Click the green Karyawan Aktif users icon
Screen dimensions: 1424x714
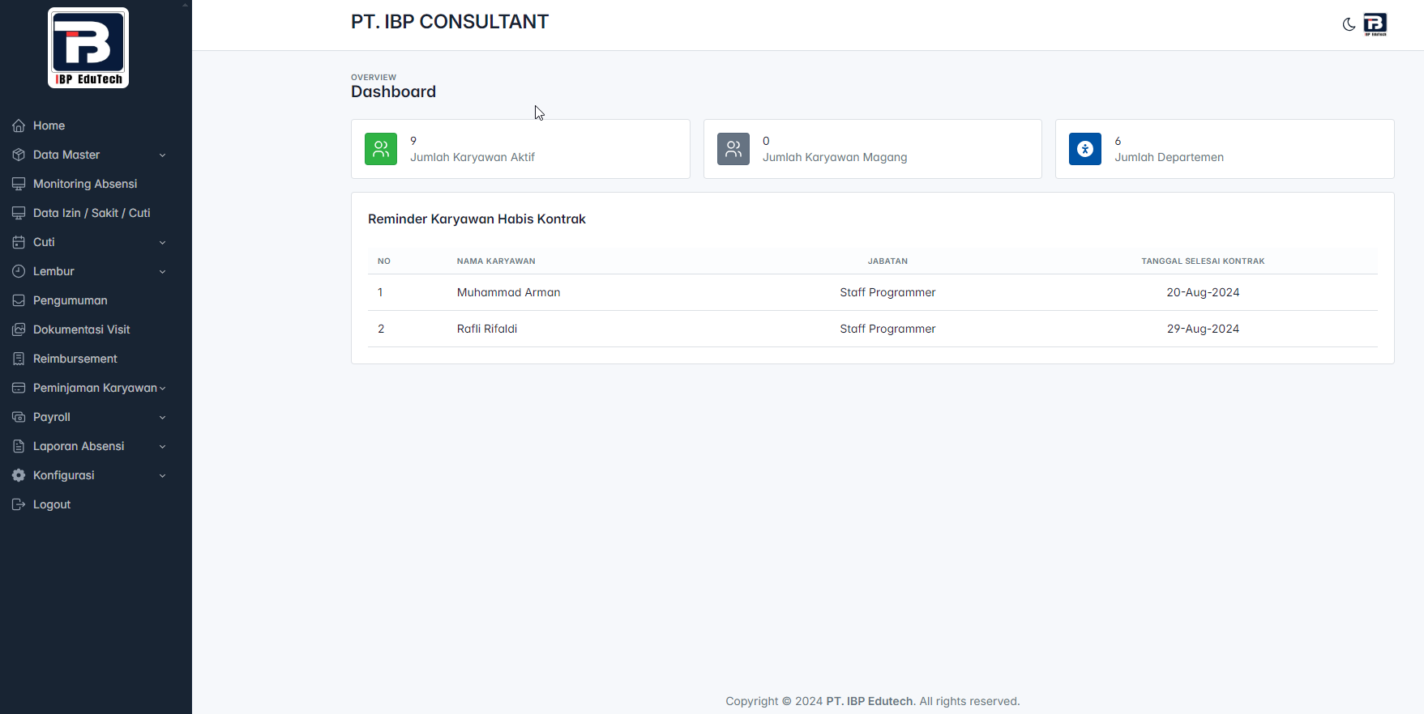381,149
